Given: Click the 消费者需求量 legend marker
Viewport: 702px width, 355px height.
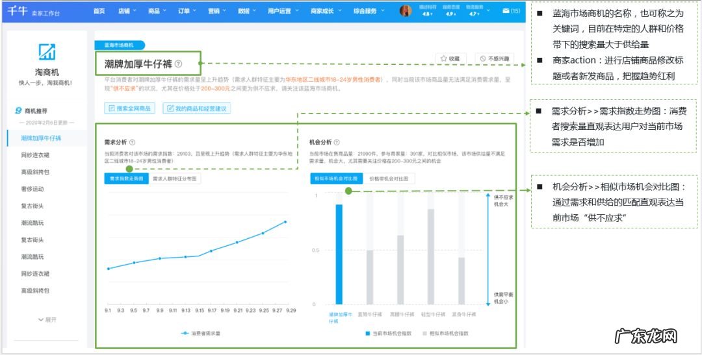Looking at the screenshot, I should coord(185,333).
